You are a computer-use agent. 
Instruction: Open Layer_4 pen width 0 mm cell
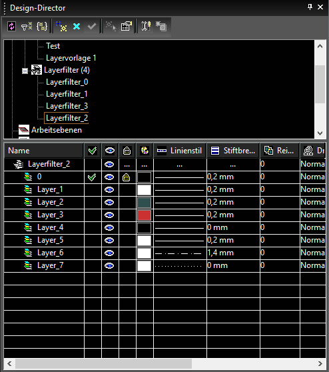[x=233, y=228]
